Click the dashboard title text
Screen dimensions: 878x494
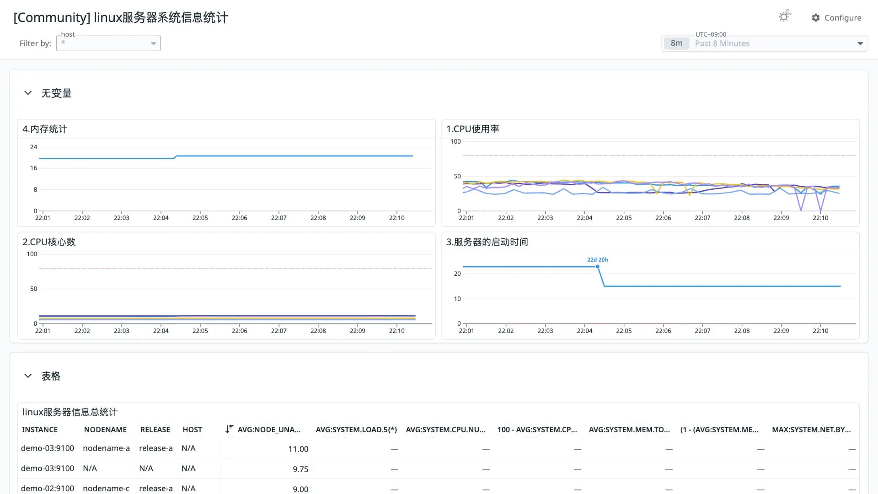(x=121, y=18)
